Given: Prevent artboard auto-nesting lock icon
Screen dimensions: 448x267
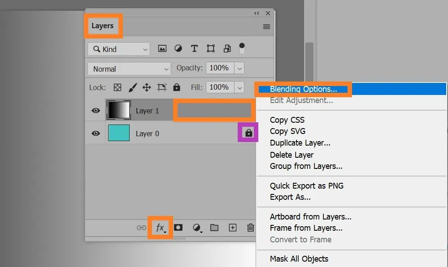Looking at the screenshot, I should tap(162, 87).
